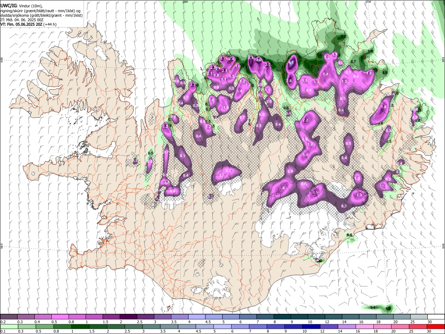445x334 pixels.
Task: Select the 'slydda/snjókoma' legend description line
Action: point(41,15)
